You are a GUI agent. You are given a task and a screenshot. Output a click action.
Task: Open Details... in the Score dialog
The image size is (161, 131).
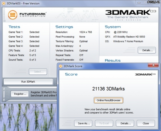[x=125, y=123]
